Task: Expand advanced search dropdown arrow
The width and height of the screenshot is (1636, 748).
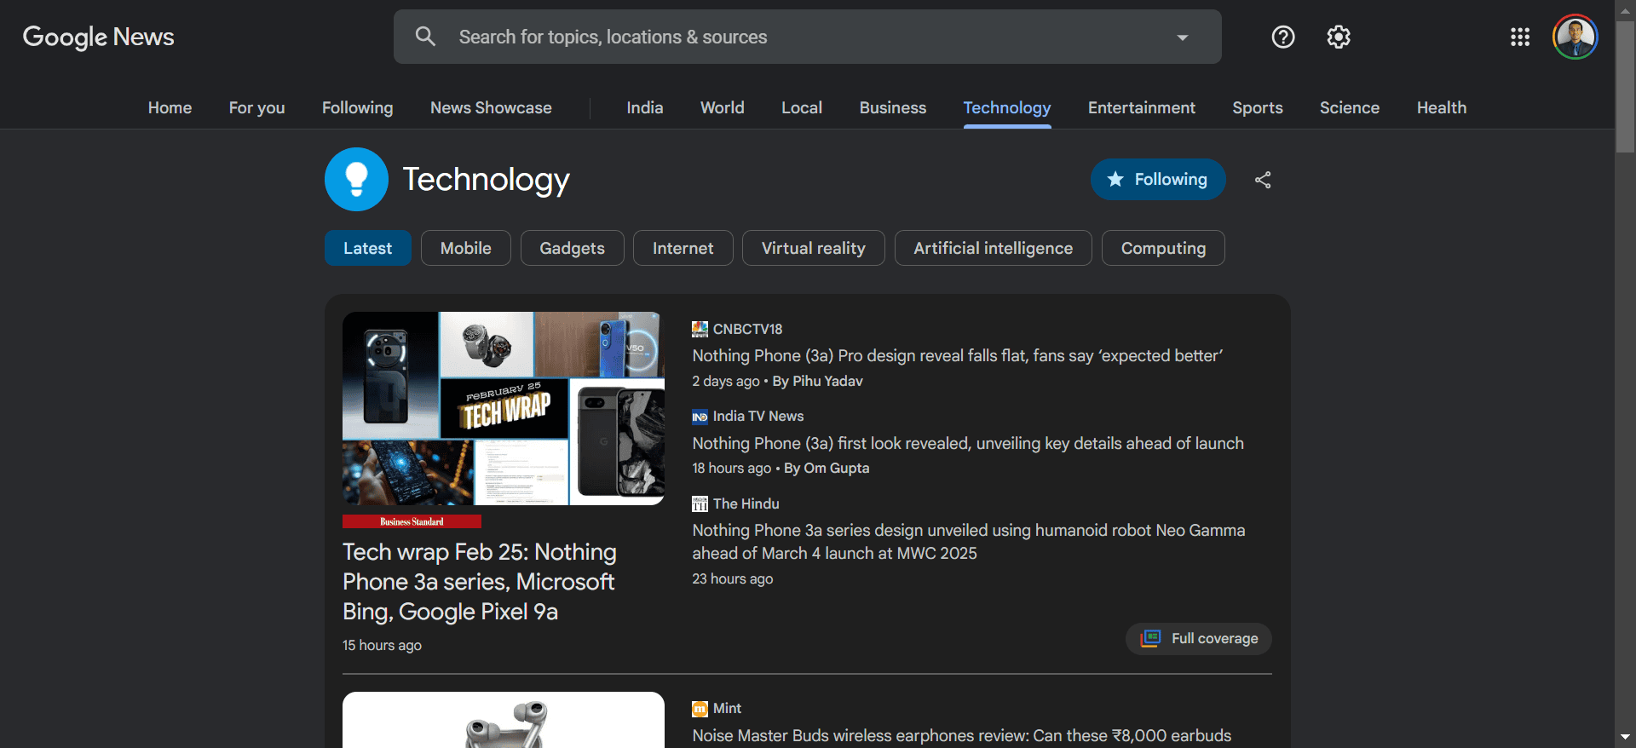Action: pos(1182,37)
